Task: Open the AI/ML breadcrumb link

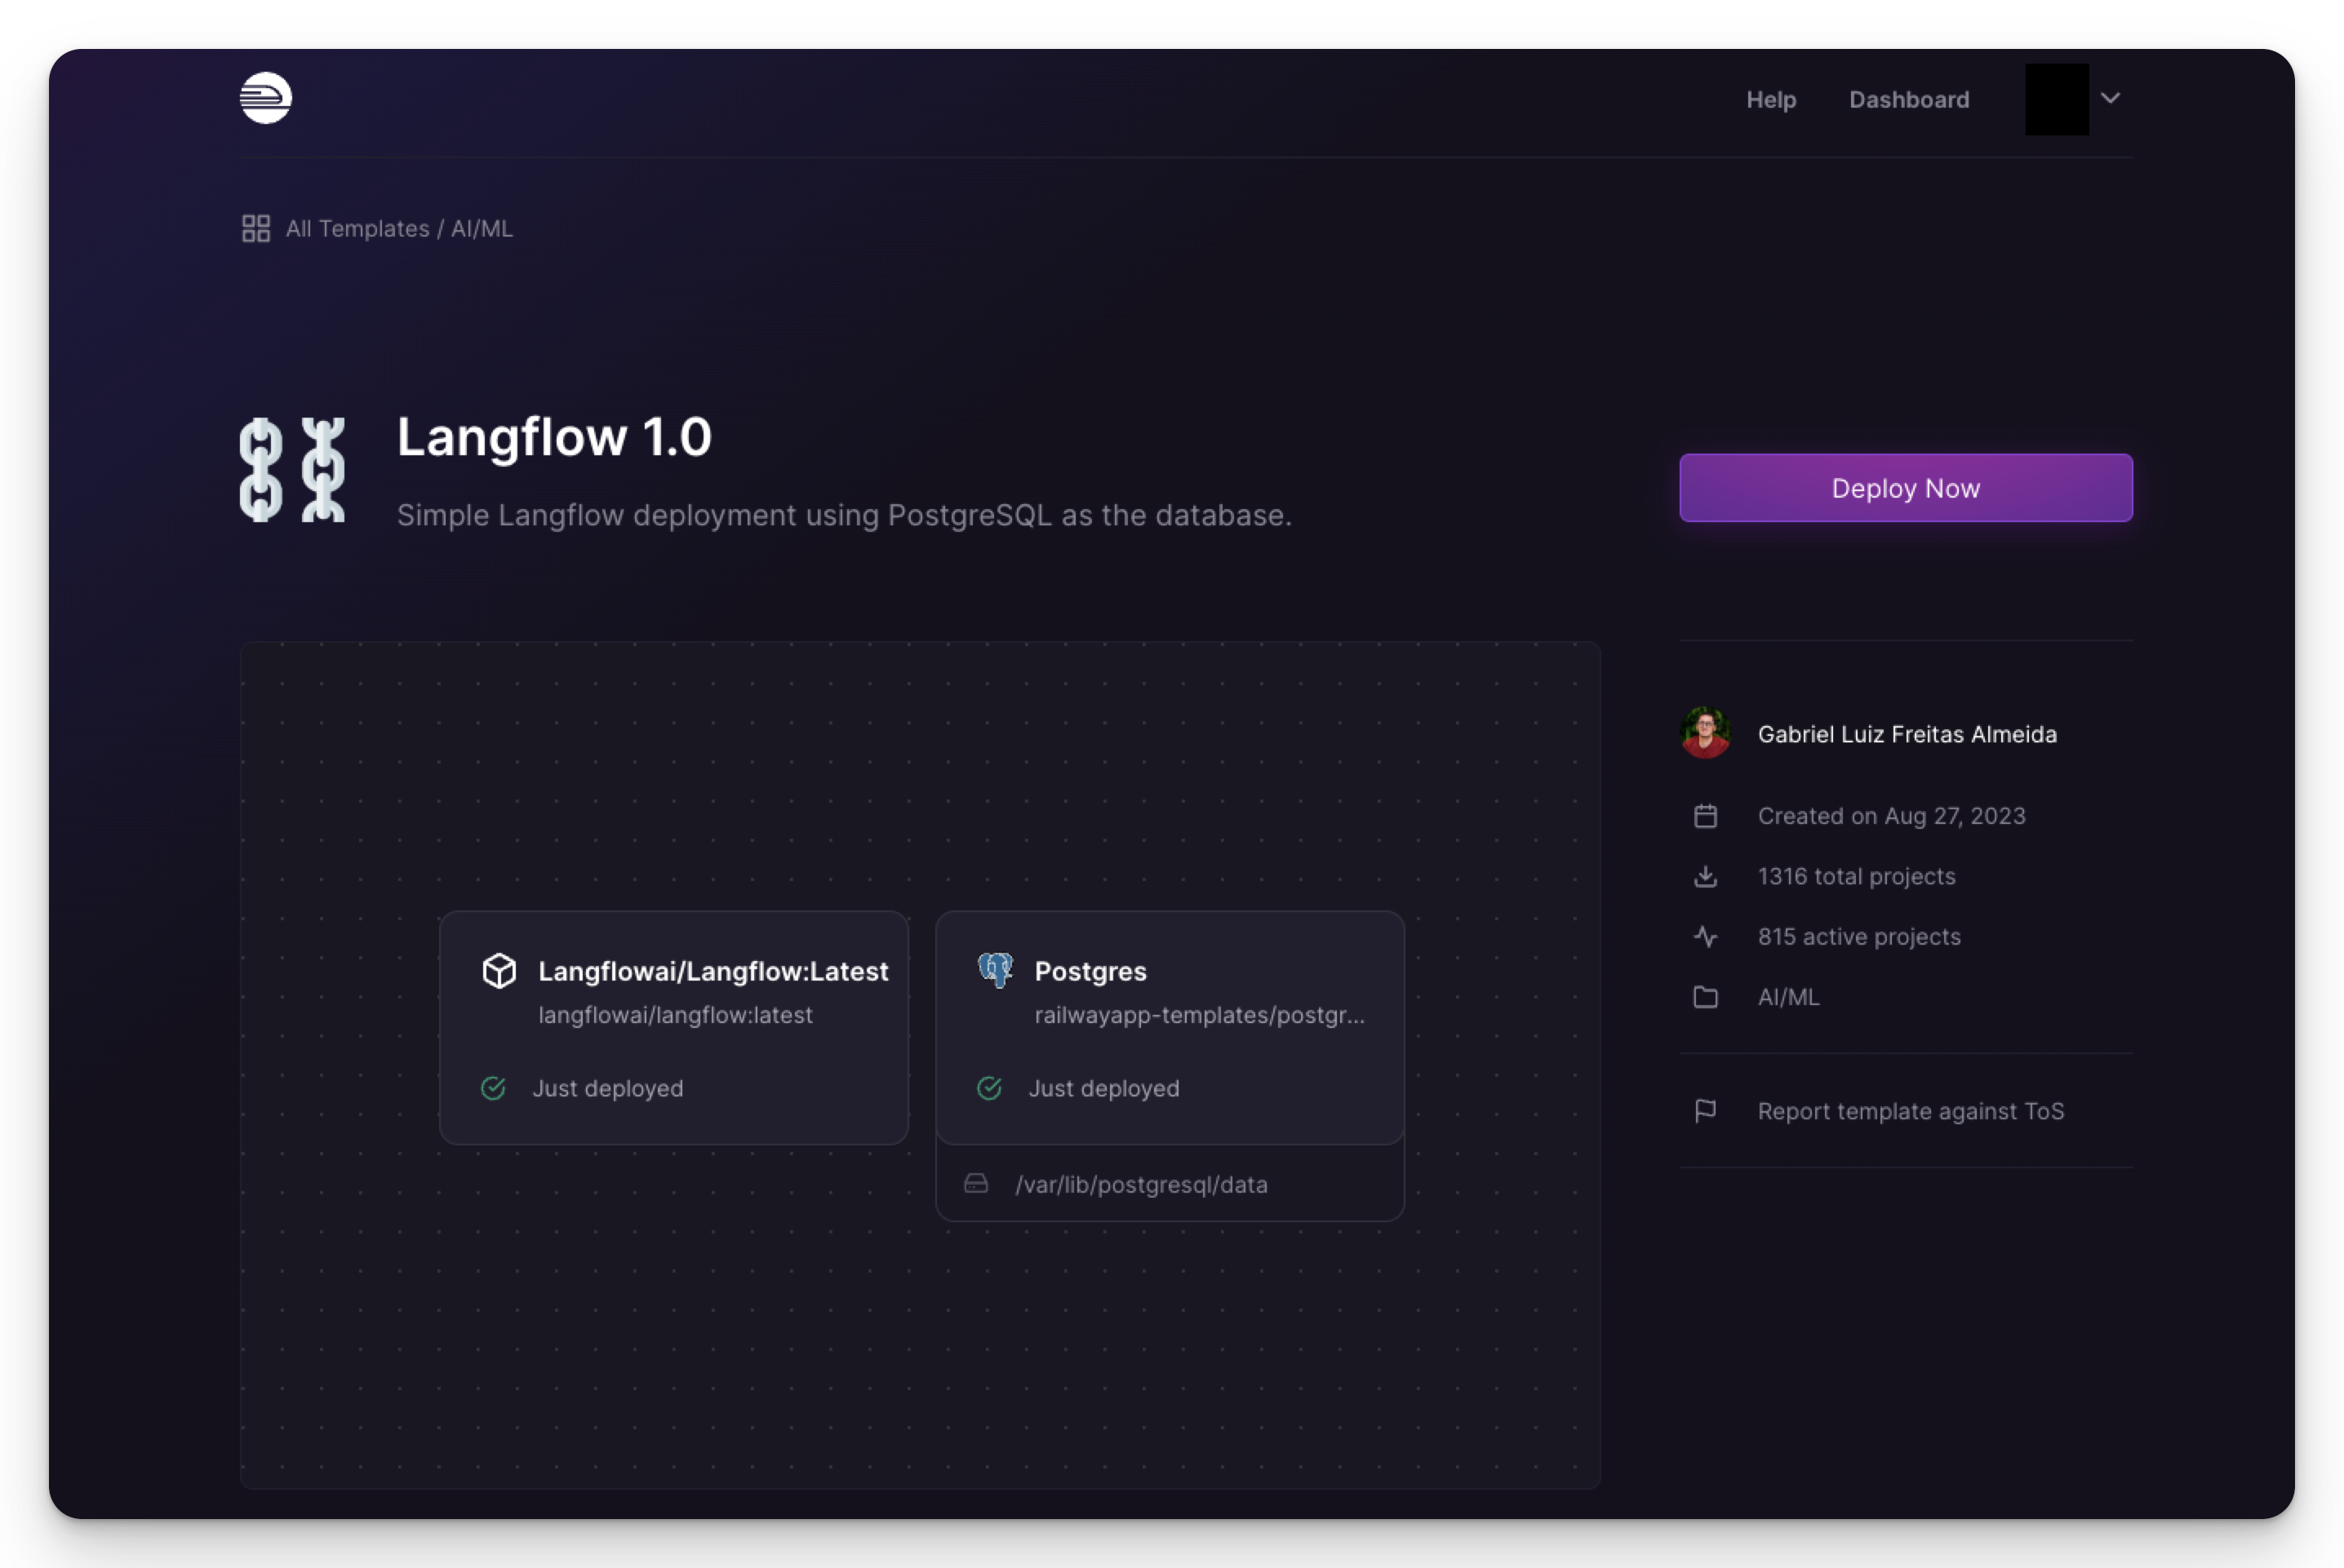Action: (482, 228)
